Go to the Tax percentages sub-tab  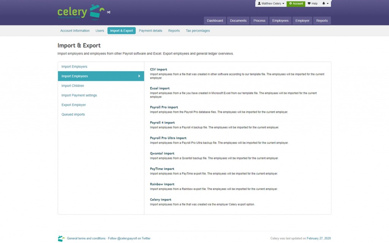(198, 31)
